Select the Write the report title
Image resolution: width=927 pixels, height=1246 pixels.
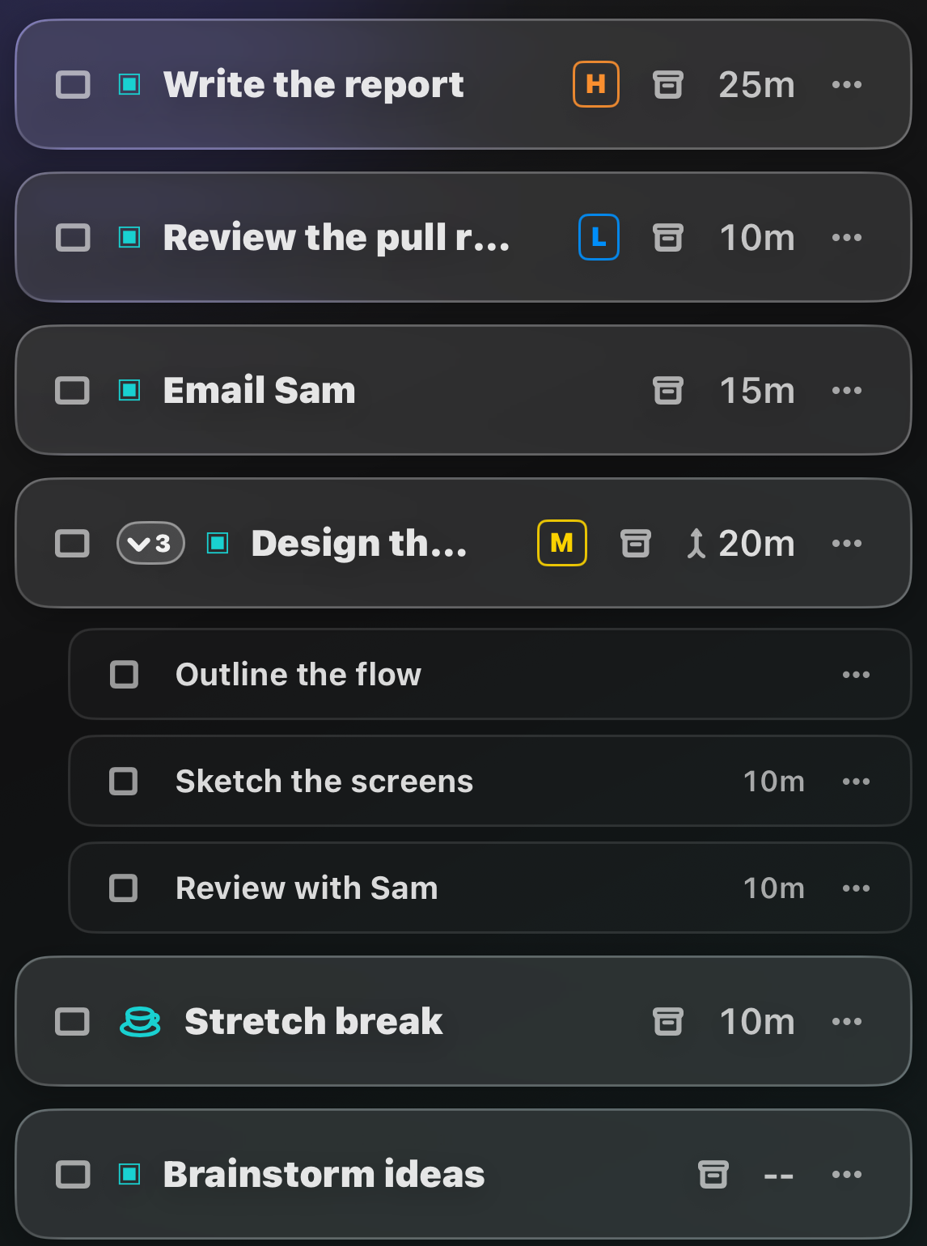(x=314, y=84)
